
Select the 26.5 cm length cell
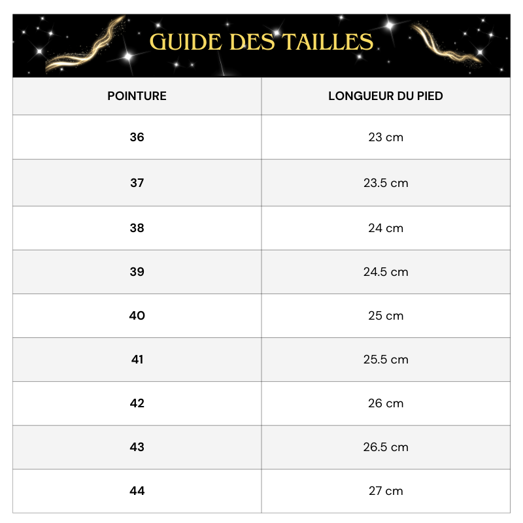click(x=386, y=447)
